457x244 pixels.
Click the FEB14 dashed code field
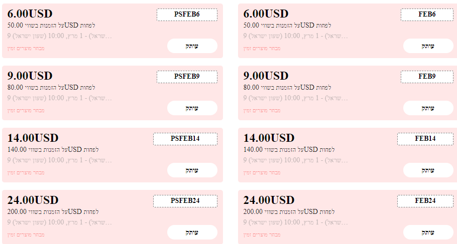425,139
